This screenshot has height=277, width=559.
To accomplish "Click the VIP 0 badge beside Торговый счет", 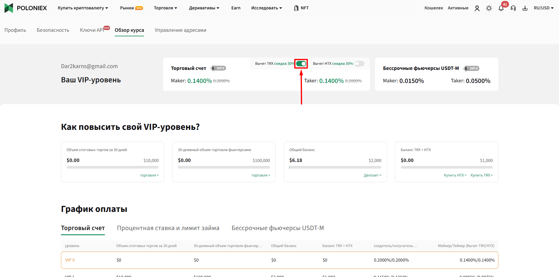I will click(218, 68).
